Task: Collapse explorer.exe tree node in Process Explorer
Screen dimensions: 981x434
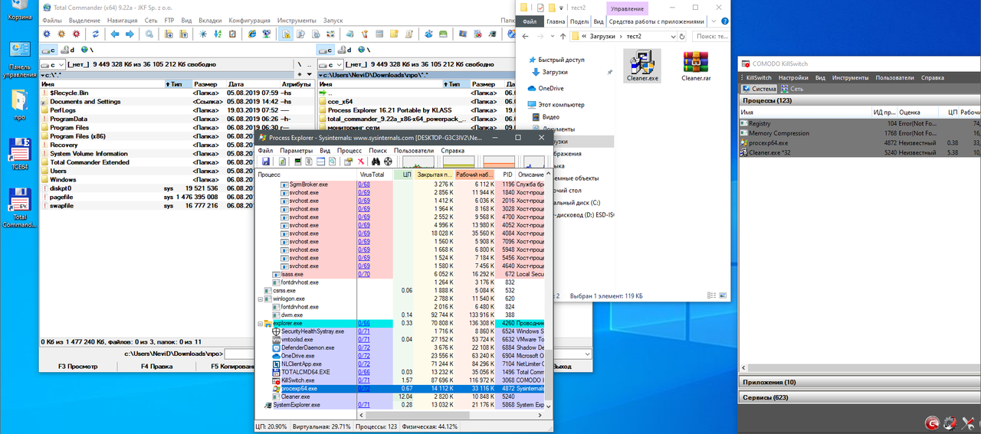Action: click(x=260, y=324)
